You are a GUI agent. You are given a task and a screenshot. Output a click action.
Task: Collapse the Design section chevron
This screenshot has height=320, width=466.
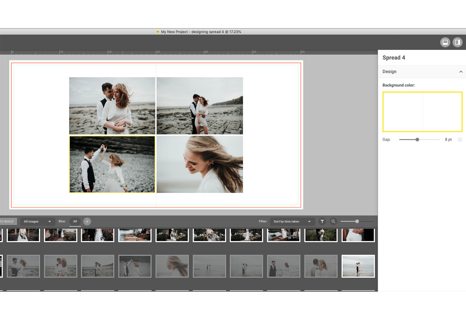[x=461, y=72]
